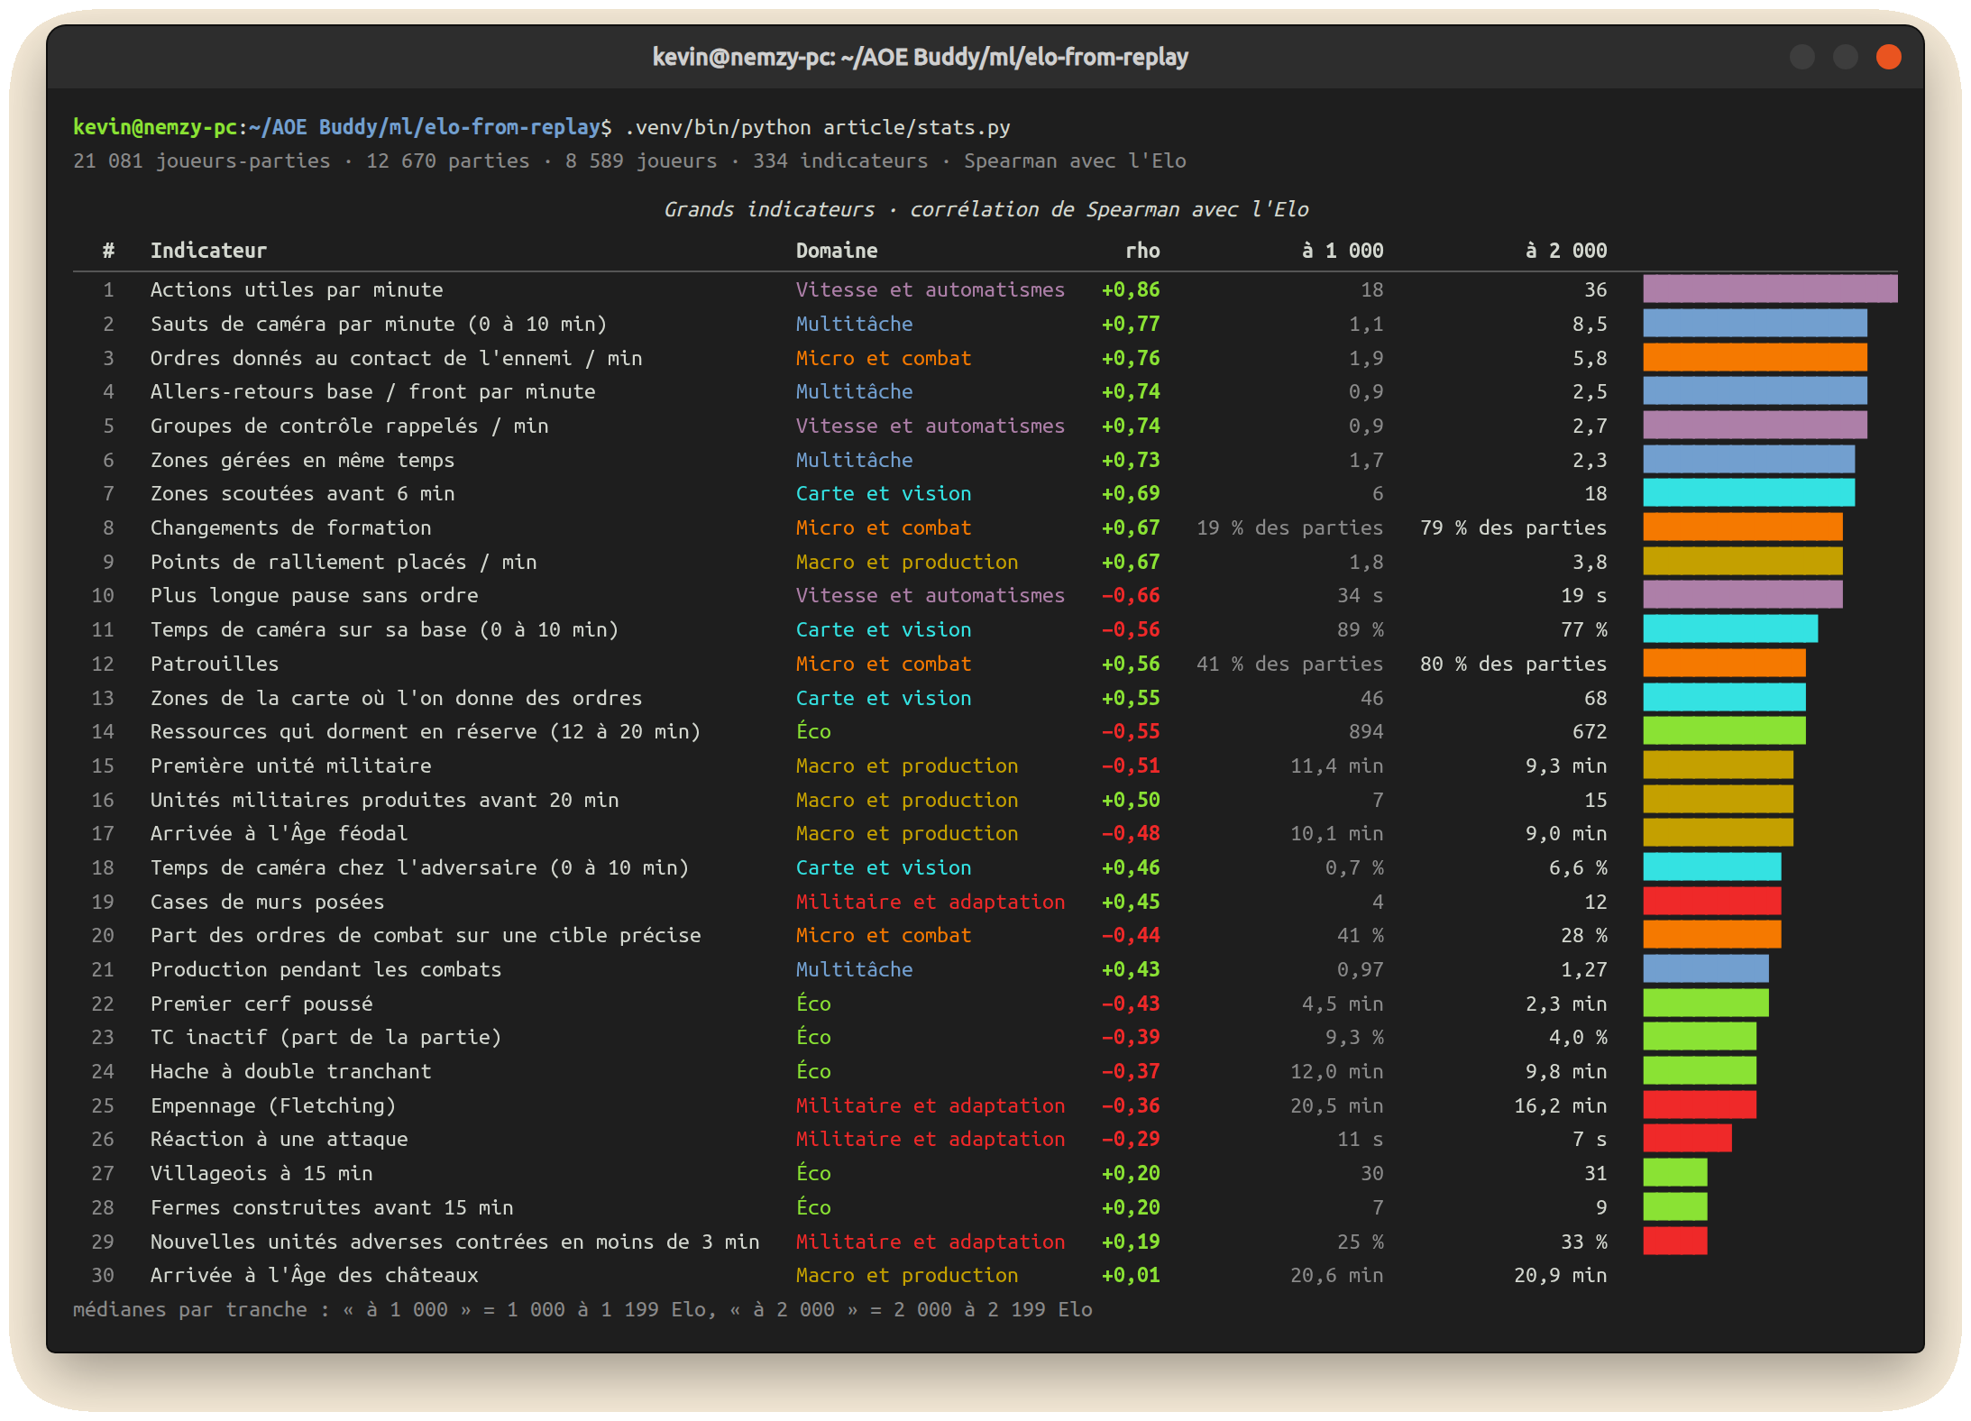Click 'Production pendant les combats' indicator

click(325, 969)
